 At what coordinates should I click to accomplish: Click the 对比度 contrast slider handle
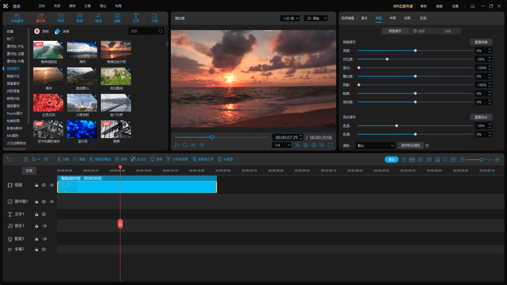point(387,59)
